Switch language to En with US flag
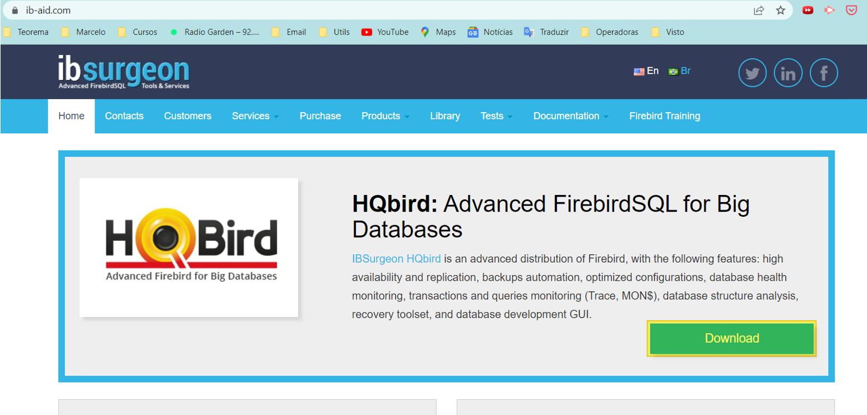Image resolution: width=867 pixels, height=415 pixels. pos(646,71)
